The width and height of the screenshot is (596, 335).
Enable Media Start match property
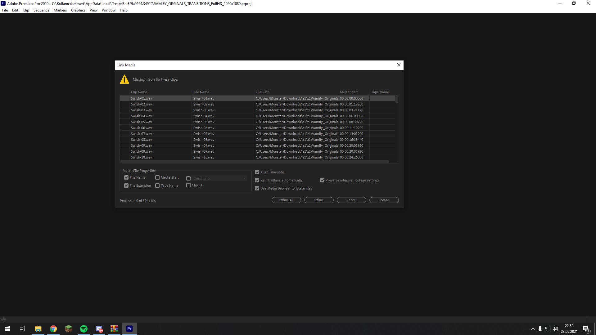coord(157,177)
